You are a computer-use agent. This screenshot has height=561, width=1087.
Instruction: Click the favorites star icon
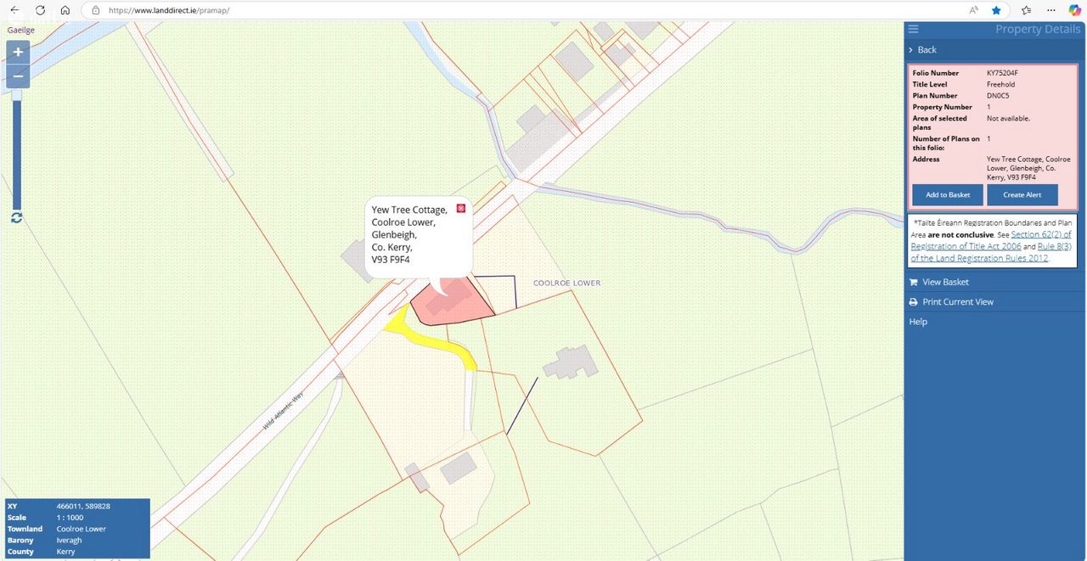pyautogui.click(x=996, y=10)
